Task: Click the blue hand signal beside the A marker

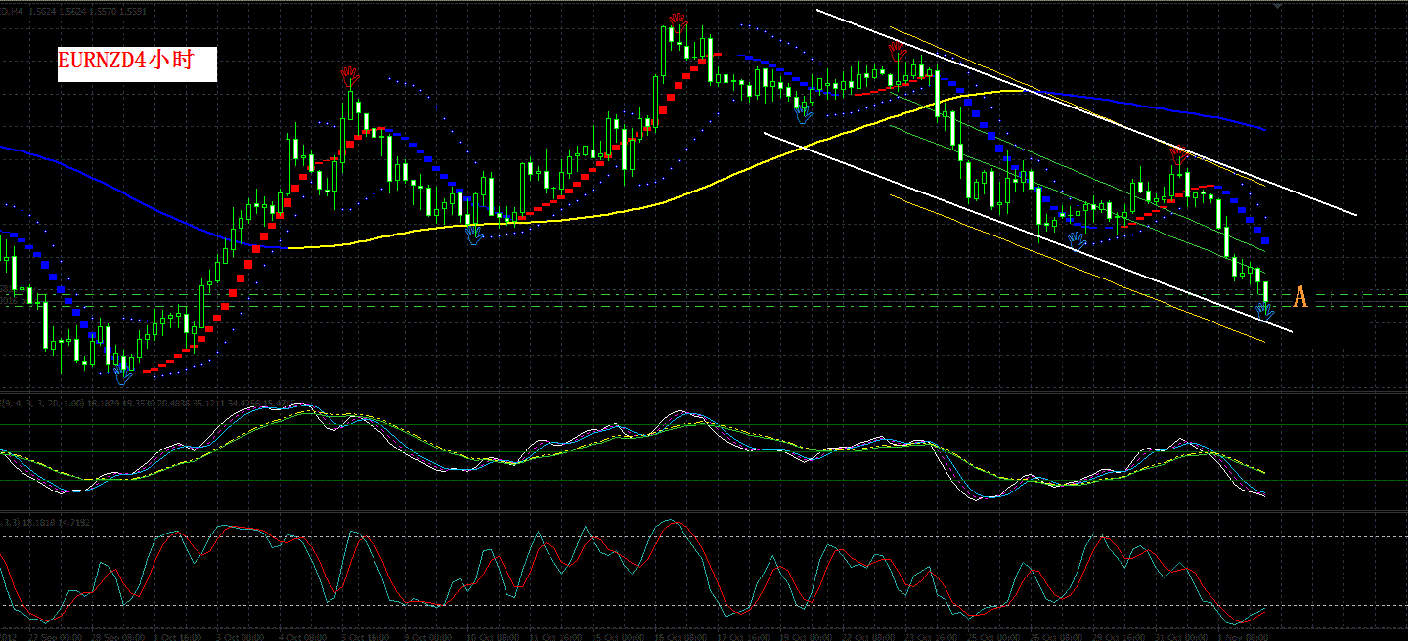Action: (1265, 311)
